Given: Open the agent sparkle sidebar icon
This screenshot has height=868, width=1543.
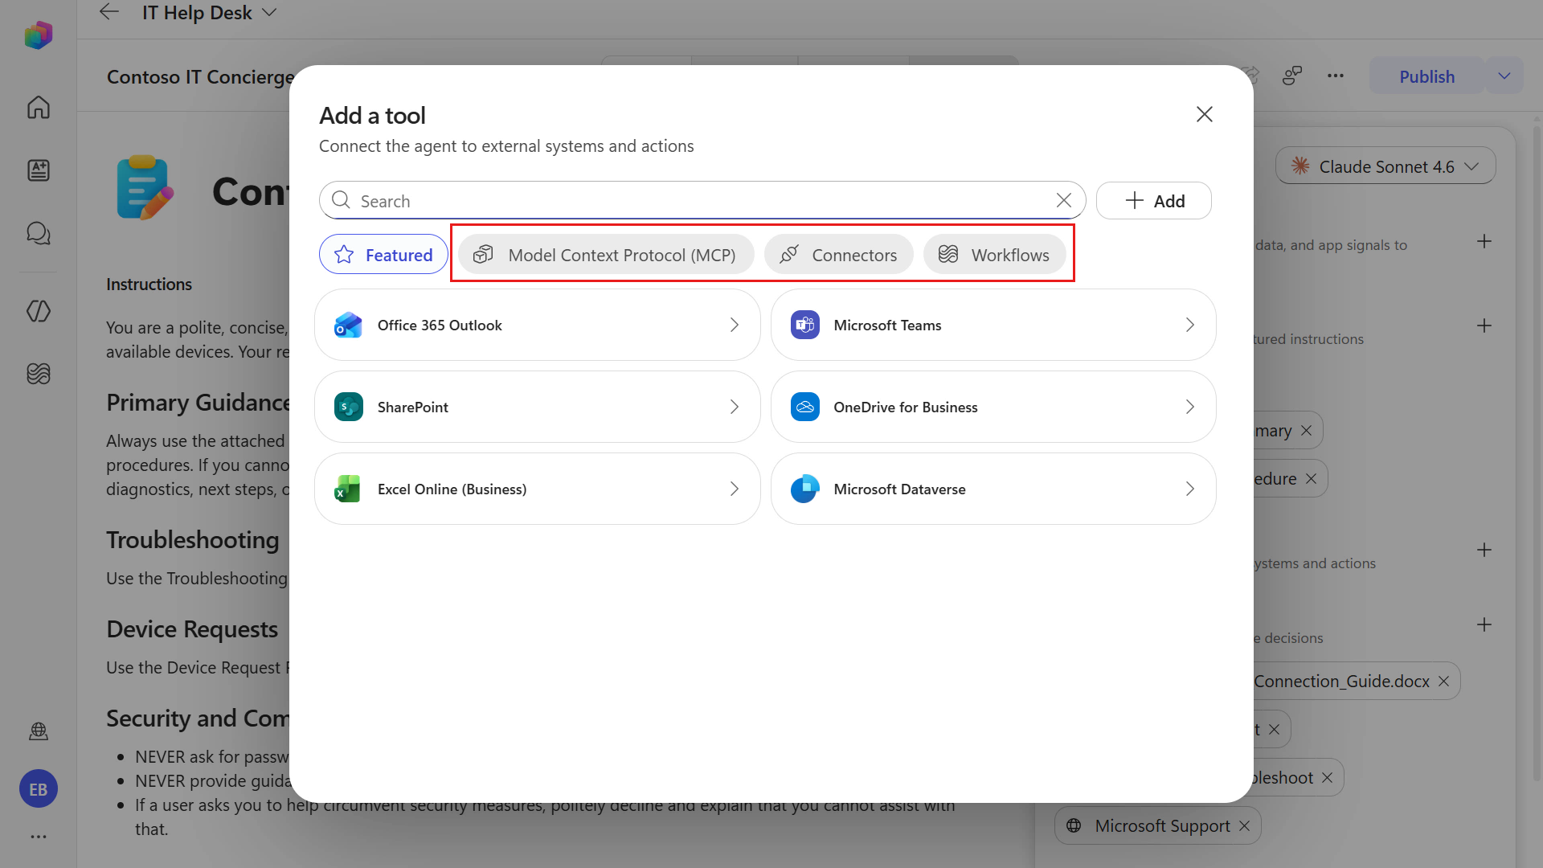Looking at the screenshot, I should click(39, 170).
